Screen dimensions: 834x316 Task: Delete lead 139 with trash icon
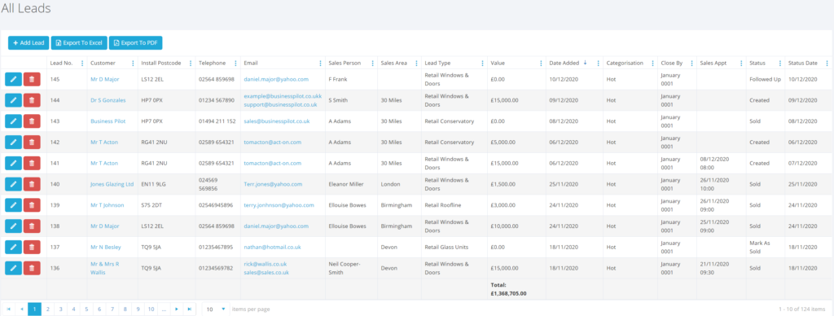point(32,205)
